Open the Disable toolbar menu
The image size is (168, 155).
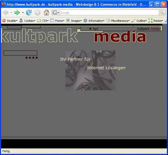[x=10, y=20]
